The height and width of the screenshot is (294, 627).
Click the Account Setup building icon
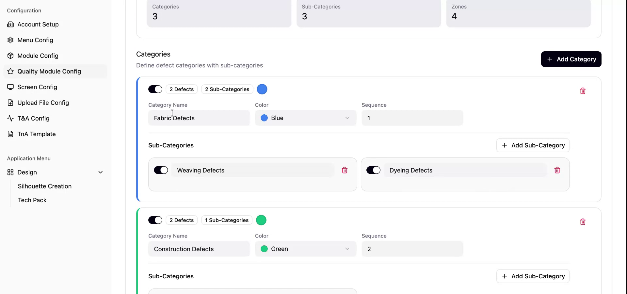click(10, 24)
